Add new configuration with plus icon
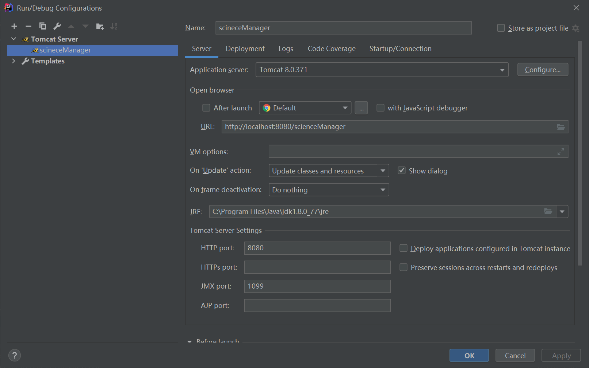The image size is (589, 368). tap(14, 26)
